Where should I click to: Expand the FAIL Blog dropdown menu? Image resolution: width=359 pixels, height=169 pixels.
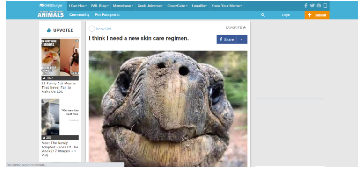point(100,6)
